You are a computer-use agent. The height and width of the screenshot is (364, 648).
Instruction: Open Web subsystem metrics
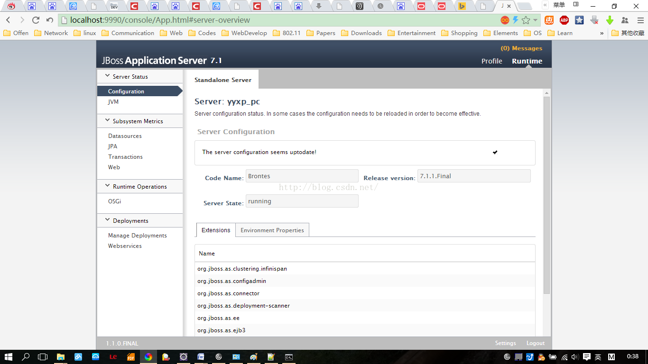click(x=114, y=167)
